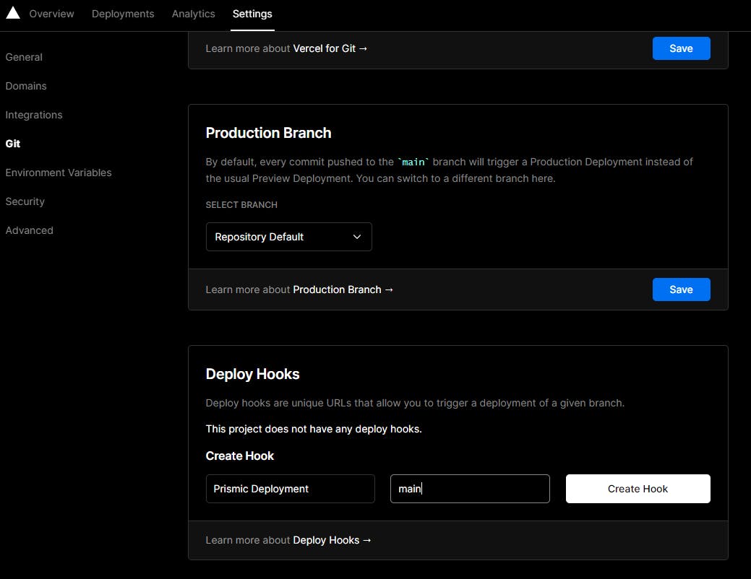Save the Vercel for Git section

pos(681,48)
